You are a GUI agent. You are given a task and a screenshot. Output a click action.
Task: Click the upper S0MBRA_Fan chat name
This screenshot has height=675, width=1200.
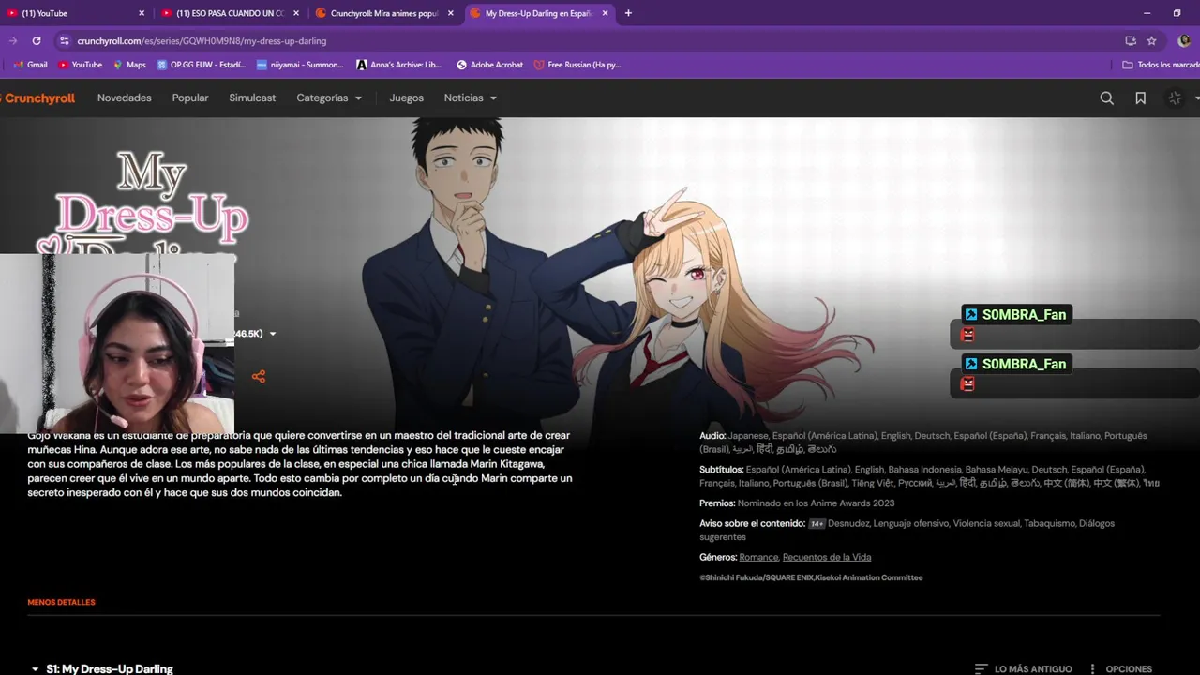1024,315
